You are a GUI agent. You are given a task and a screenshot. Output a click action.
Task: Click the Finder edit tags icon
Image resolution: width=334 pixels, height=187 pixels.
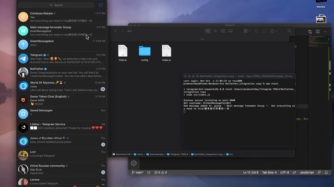(x=264, y=31)
